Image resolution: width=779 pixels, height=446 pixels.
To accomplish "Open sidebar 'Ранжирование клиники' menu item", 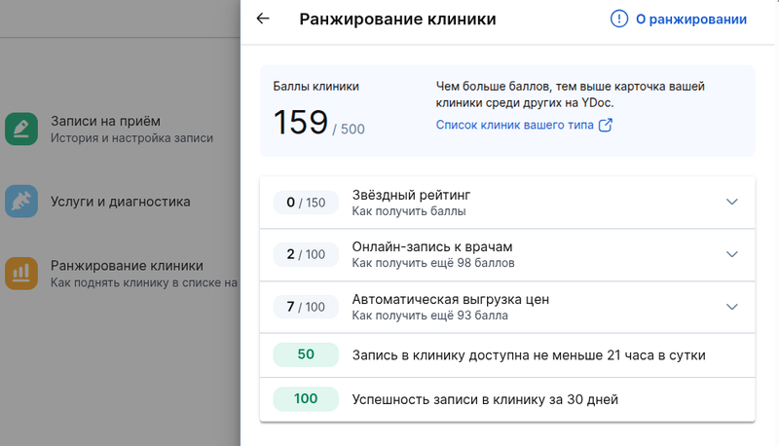I will coord(120,274).
